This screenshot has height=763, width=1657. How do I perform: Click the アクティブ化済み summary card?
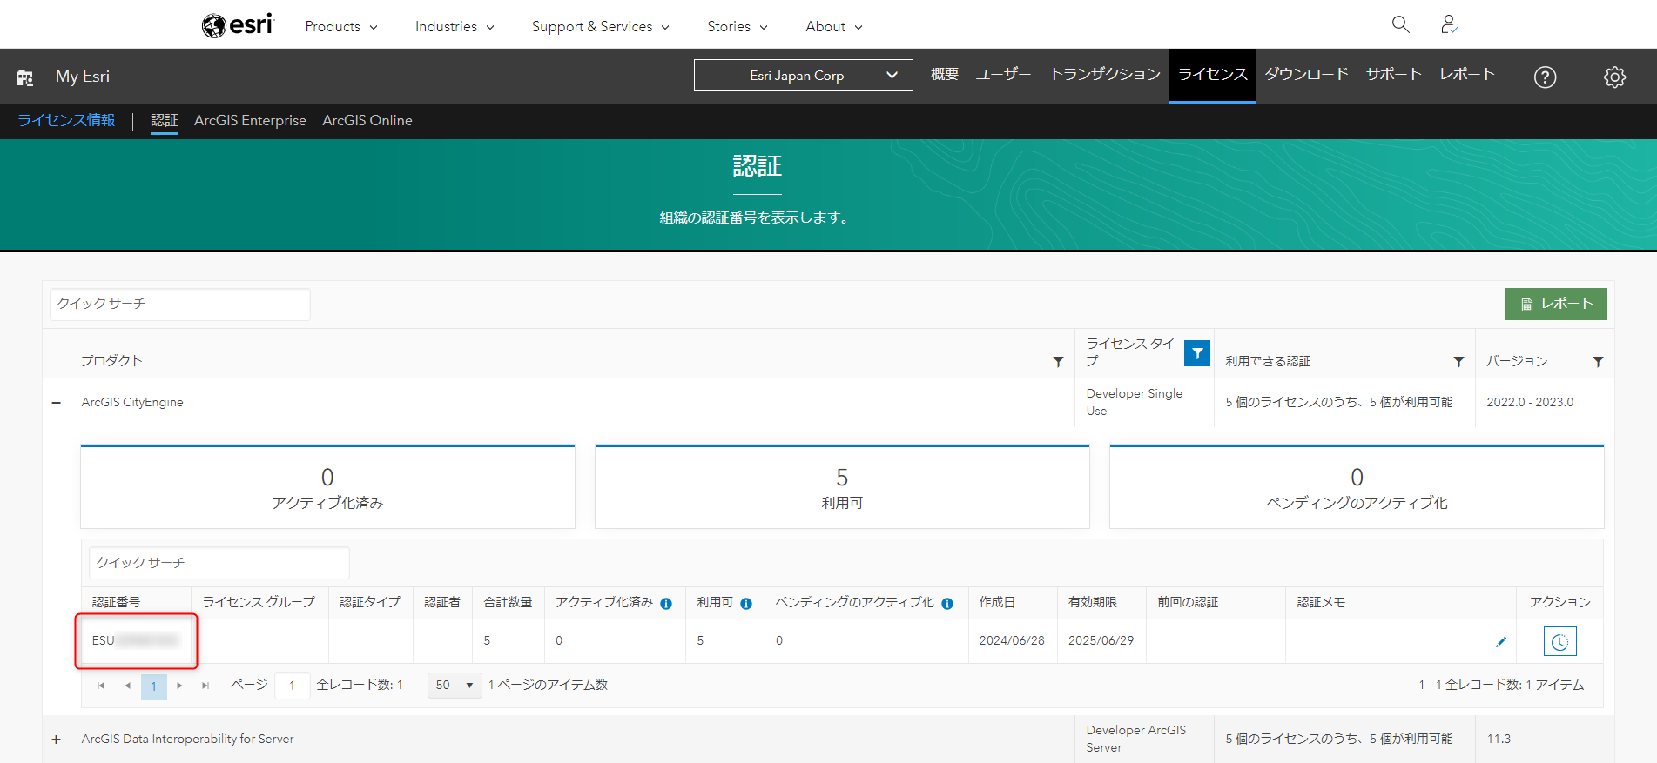327,487
